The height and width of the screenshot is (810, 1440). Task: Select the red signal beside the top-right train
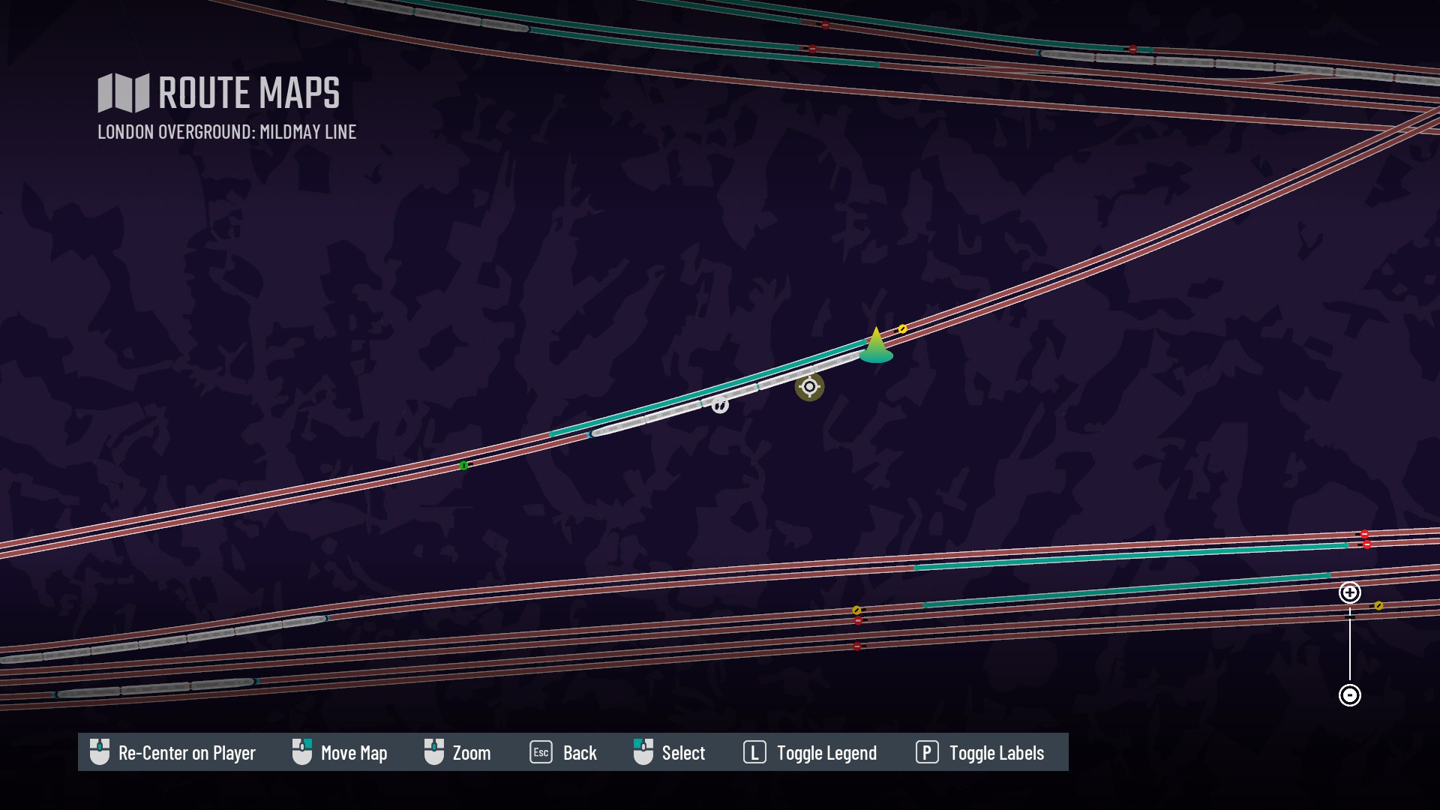click(x=1132, y=49)
